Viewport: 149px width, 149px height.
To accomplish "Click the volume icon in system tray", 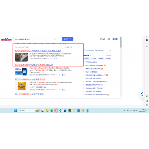I will click(136, 111).
